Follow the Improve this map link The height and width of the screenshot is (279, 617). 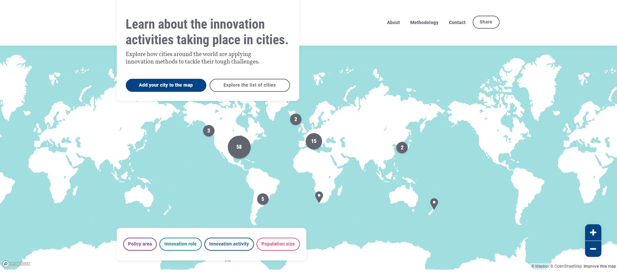pos(599,266)
